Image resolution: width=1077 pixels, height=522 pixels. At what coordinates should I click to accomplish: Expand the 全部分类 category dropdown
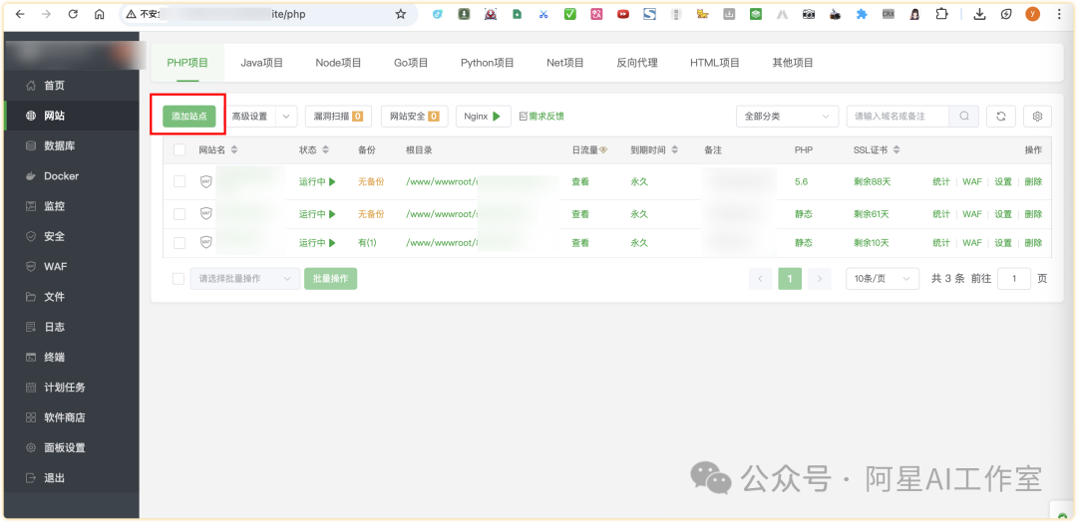(x=786, y=117)
